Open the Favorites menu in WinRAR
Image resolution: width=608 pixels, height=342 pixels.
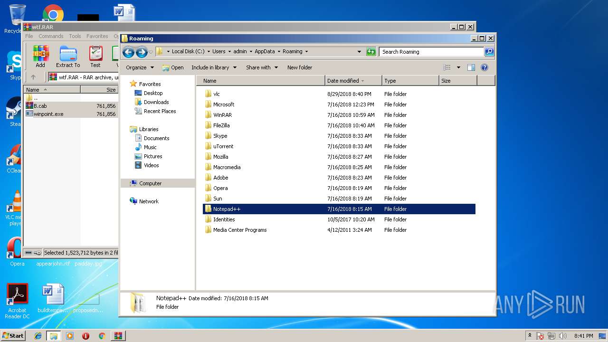[97, 36]
